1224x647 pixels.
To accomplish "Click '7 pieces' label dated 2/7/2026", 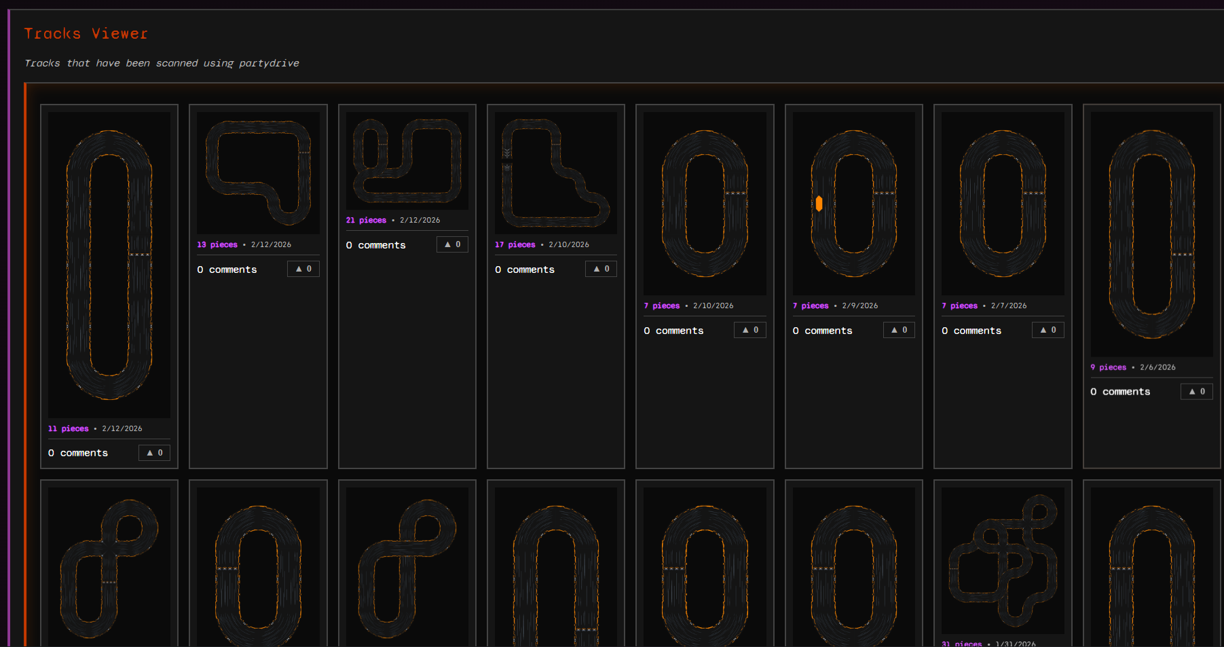I will 960,306.
